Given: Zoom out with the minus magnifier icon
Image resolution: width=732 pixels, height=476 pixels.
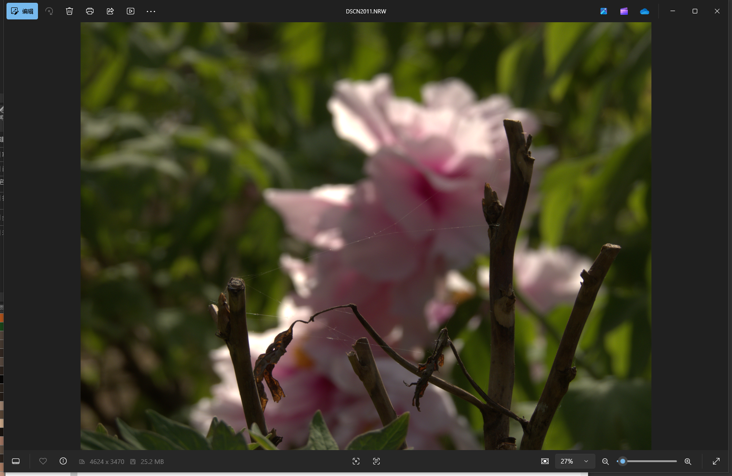Looking at the screenshot, I should point(605,461).
